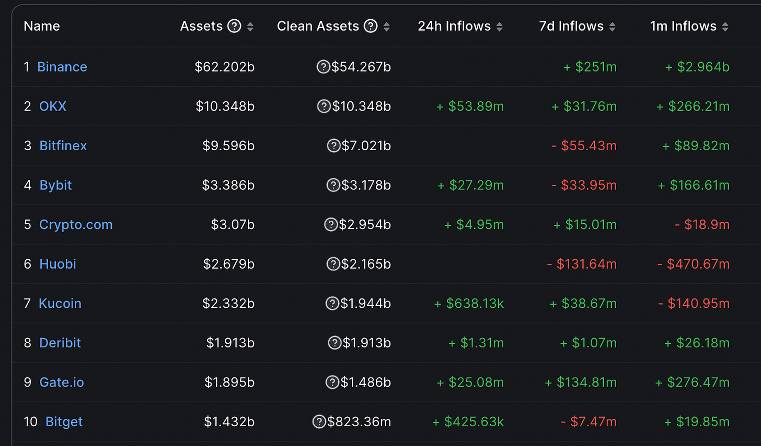Select Huobi 1m outflow - $470.67m

694,264
